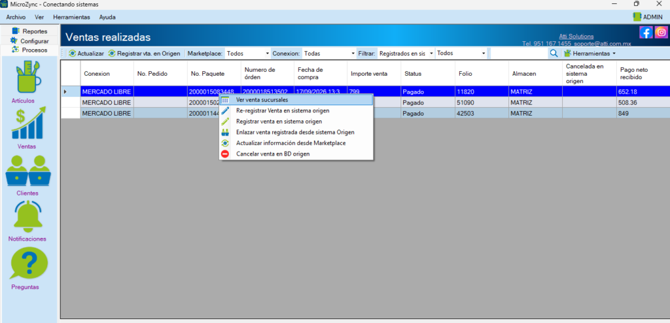
Task: Open the Ver menu
Action: click(39, 17)
